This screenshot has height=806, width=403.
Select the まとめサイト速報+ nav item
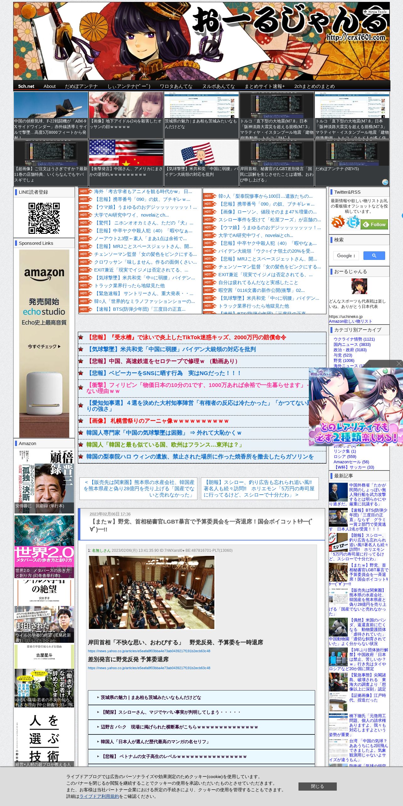pyautogui.click(x=265, y=86)
